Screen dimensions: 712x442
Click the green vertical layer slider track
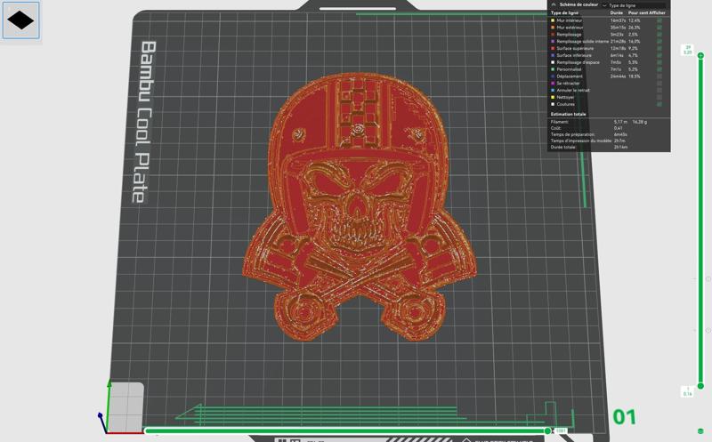tap(700, 221)
